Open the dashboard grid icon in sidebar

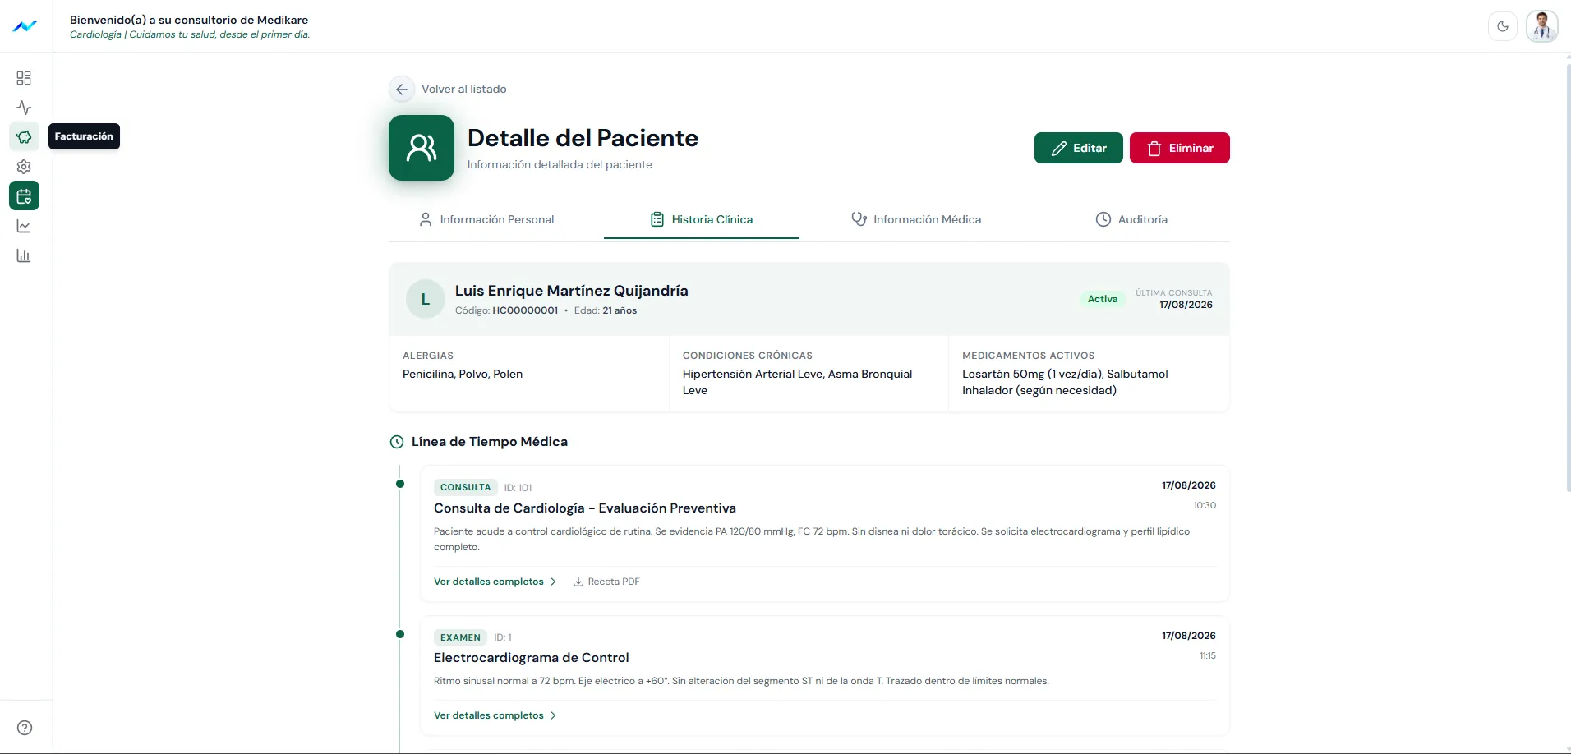(24, 78)
